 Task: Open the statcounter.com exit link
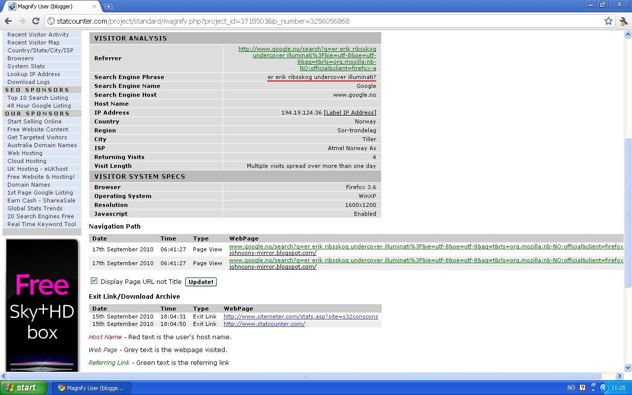[x=264, y=324]
